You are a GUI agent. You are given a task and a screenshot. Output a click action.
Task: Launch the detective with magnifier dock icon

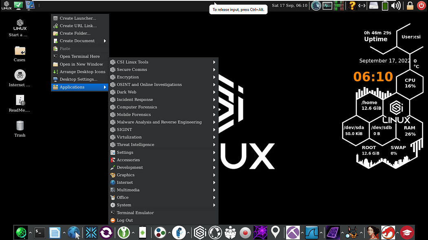click(179, 233)
